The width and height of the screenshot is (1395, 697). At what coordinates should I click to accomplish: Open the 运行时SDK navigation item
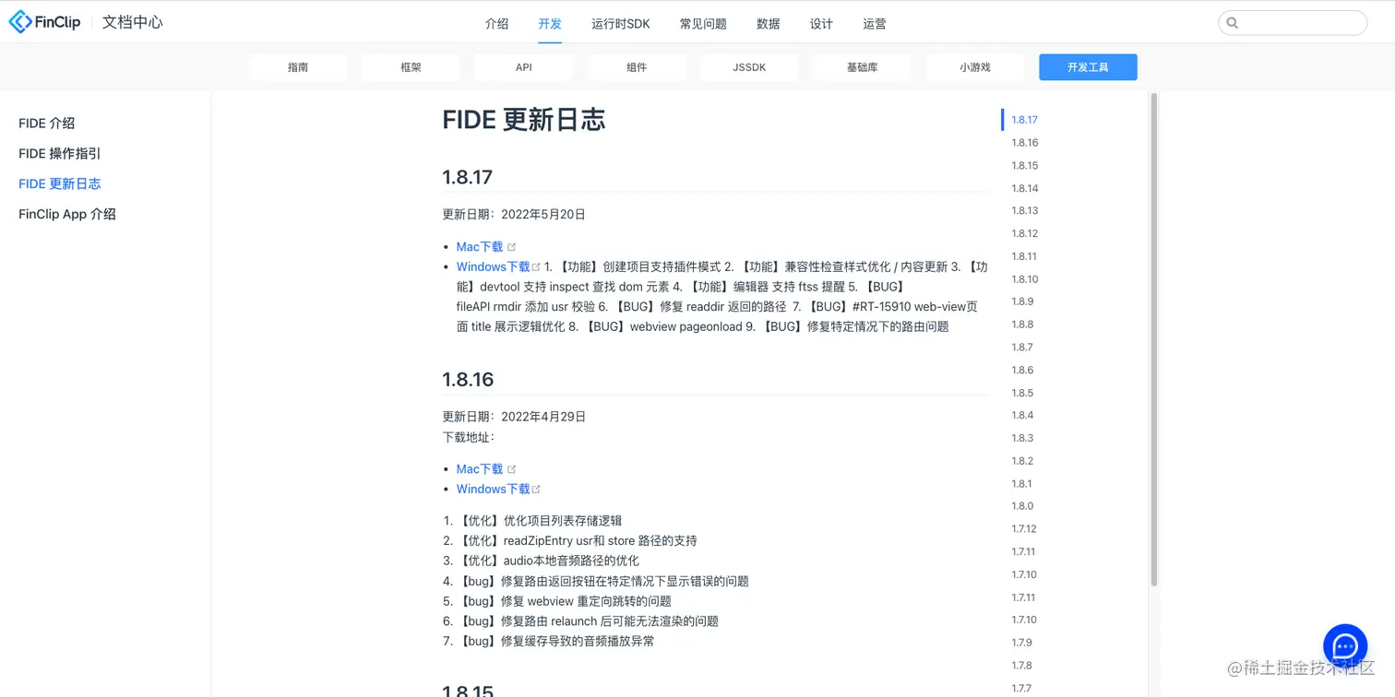tap(621, 24)
